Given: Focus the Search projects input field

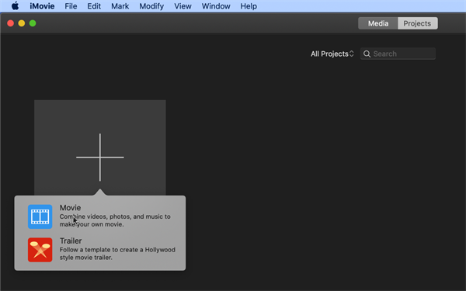Looking at the screenshot, I should point(398,54).
